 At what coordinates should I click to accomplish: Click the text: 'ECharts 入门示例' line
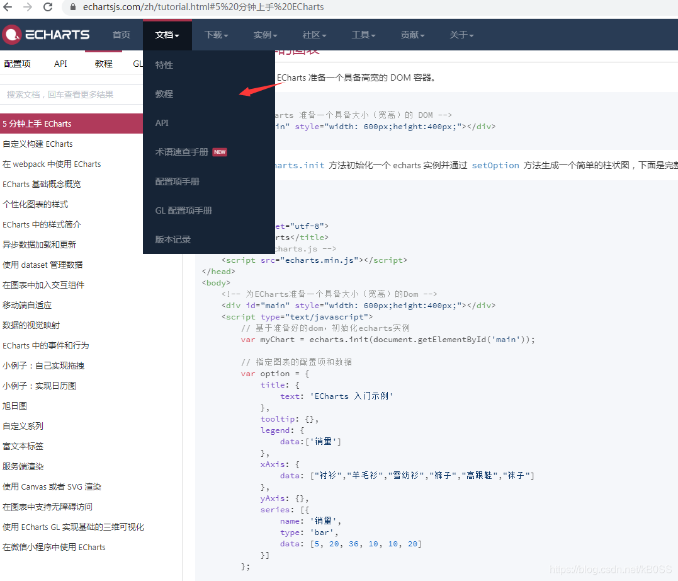click(x=336, y=396)
